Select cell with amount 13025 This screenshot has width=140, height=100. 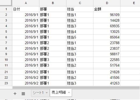[107, 32]
